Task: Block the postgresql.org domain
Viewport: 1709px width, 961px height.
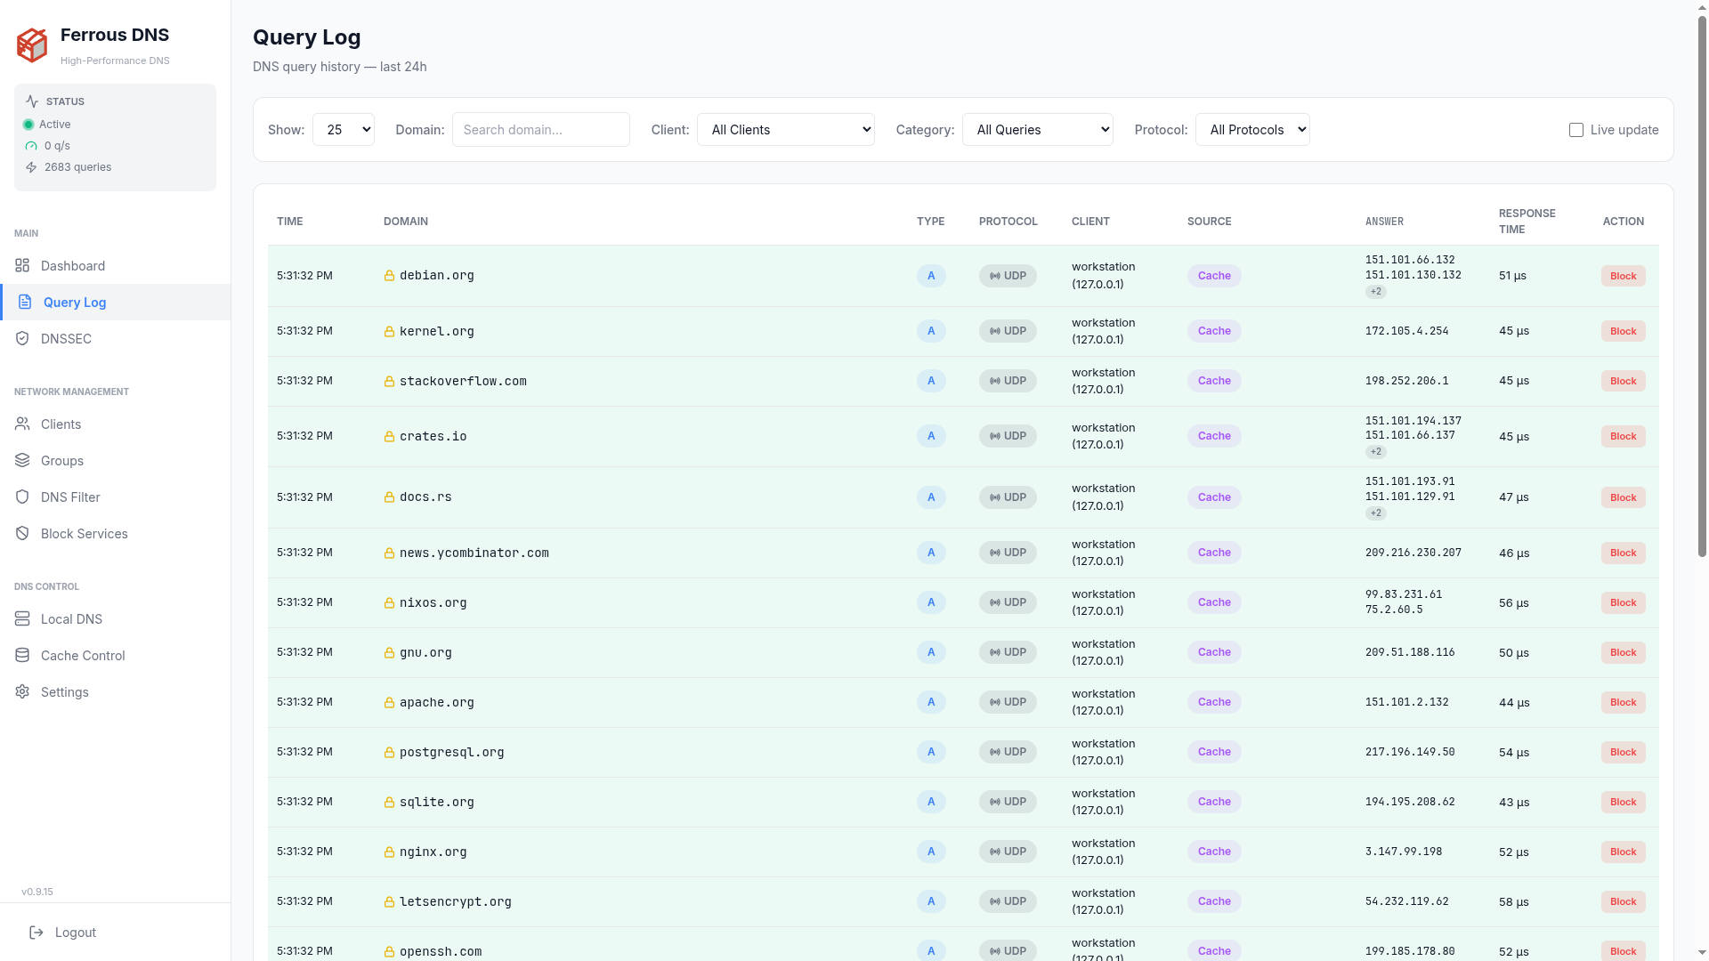Action: coord(1623,752)
